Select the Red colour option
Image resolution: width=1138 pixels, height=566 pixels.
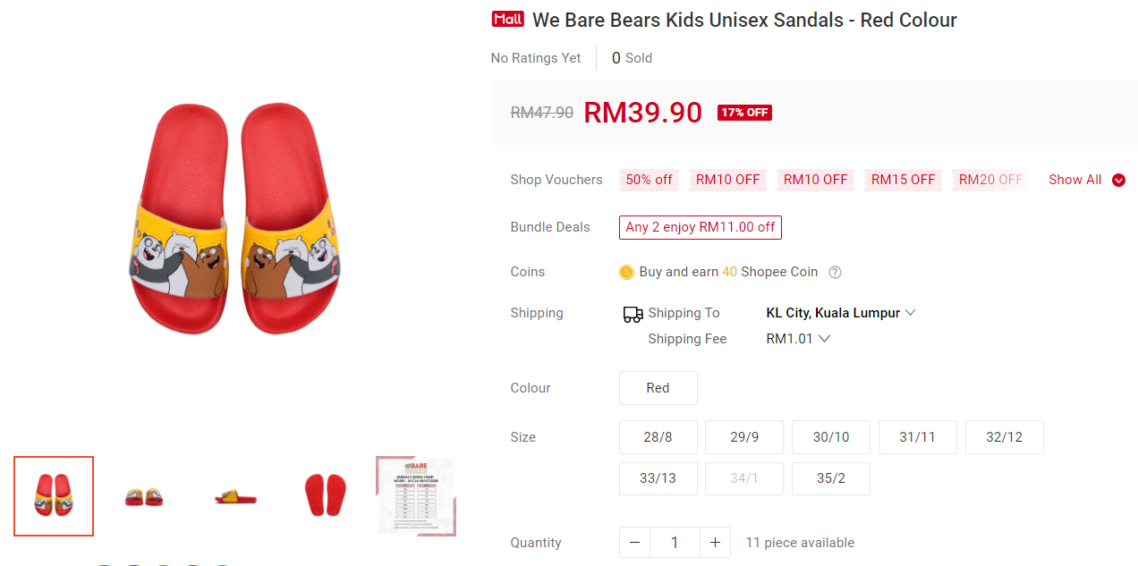pos(658,388)
